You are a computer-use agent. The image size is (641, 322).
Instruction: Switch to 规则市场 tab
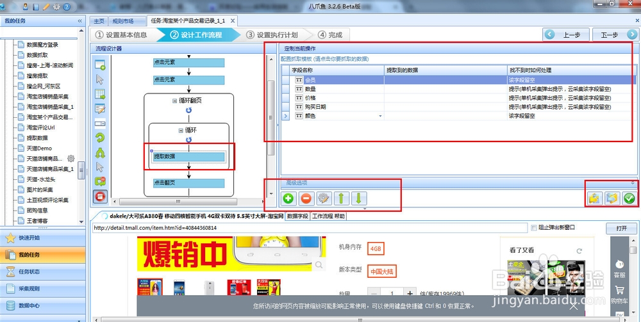point(123,21)
